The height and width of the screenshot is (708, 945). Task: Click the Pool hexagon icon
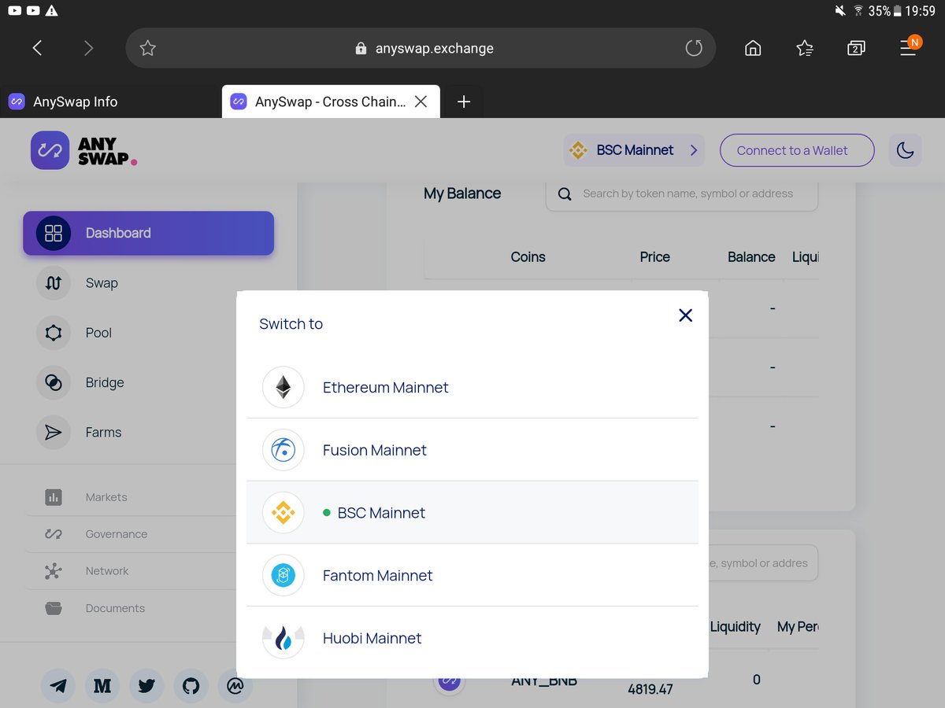(x=54, y=333)
